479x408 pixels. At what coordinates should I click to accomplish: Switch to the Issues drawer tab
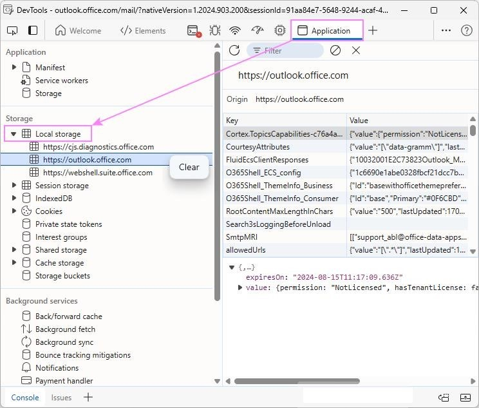(61, 397)
